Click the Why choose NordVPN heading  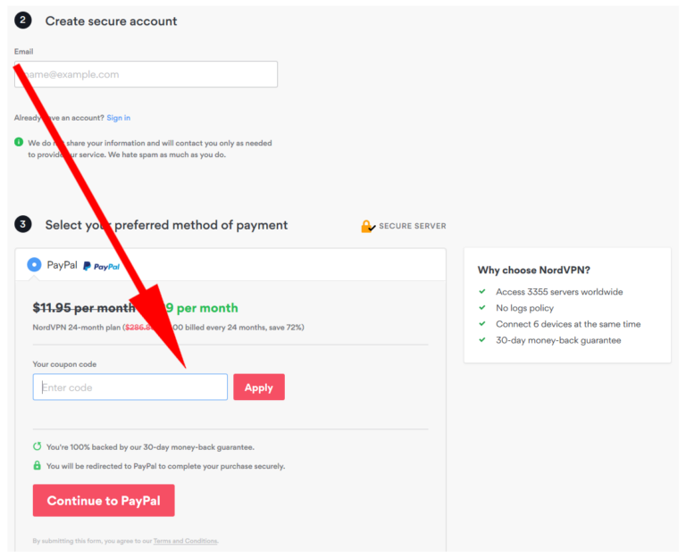[x=533, y=270]
